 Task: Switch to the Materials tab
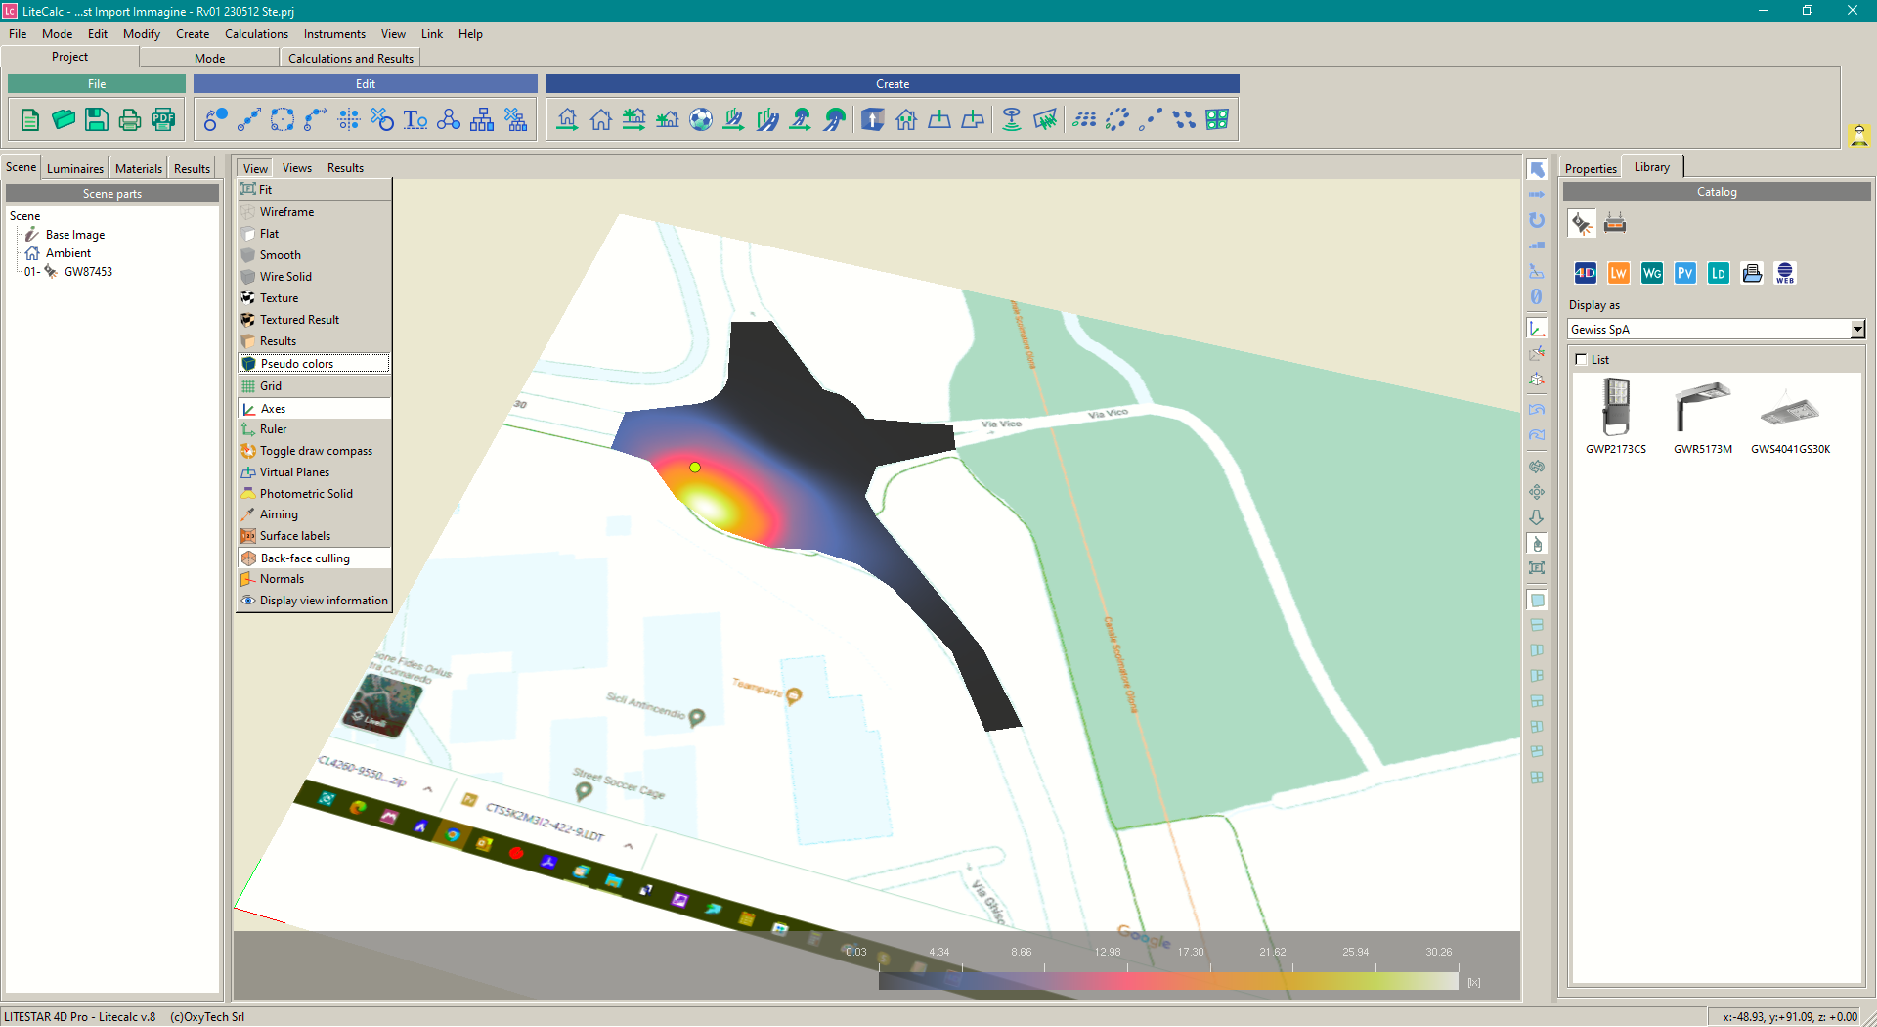coord(139,168)
